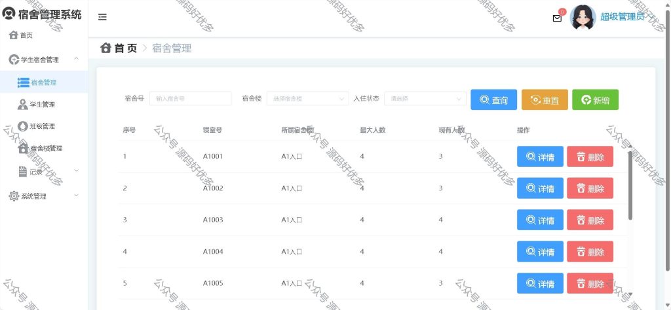
Task: Open the 宿舍楼 selection dropdown
Action: pyautogui.click(x=308, y=99)
